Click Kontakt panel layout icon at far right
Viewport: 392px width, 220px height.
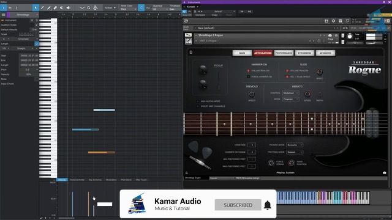tap(386, 21)
